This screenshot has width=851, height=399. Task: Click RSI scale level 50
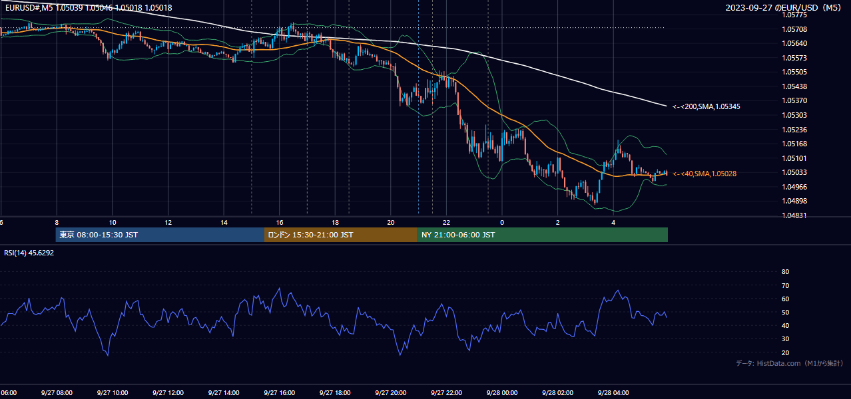point(785,312)
